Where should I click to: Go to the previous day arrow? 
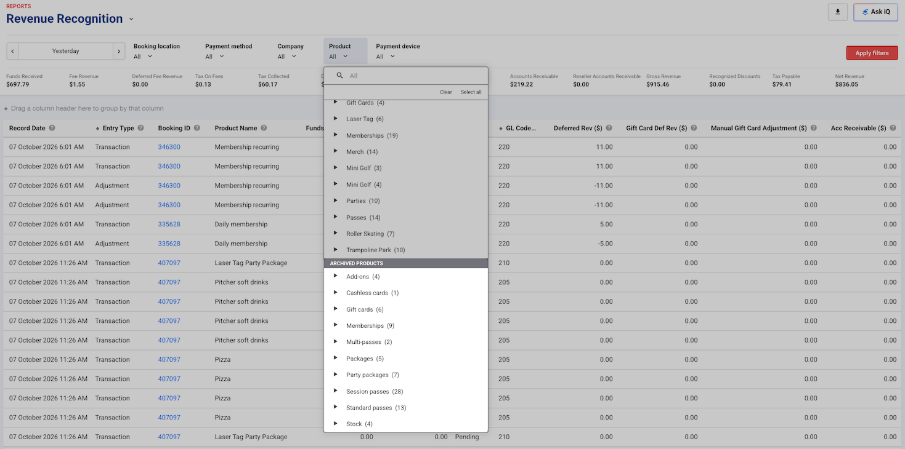point(13,51)
